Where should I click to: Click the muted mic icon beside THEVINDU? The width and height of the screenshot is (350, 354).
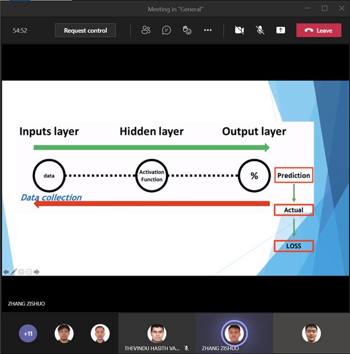point(186,348)
